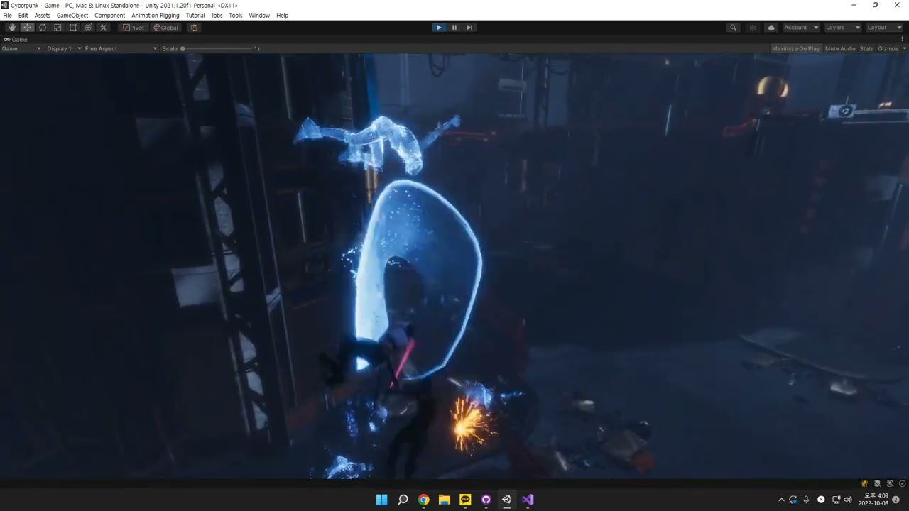Open the Layers dropdown
This screenshot has width=909, height=511.
(x=843, y=28)
